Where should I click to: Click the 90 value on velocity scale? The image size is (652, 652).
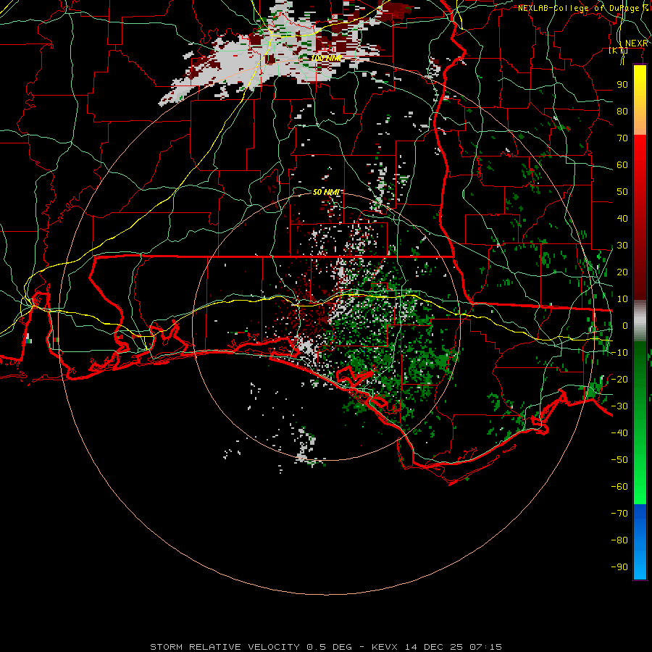(622, 85)
